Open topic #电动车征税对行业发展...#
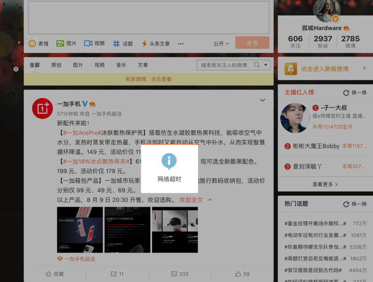 315,235
